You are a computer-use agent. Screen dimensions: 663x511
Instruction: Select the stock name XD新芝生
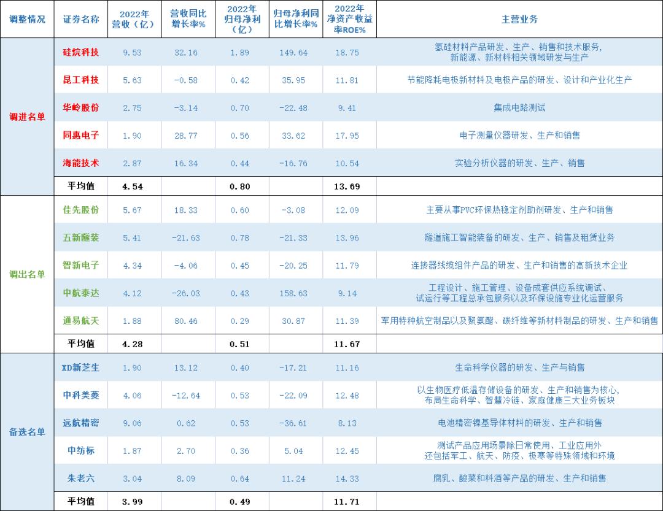pyautogui.click(x=81, y=367)
